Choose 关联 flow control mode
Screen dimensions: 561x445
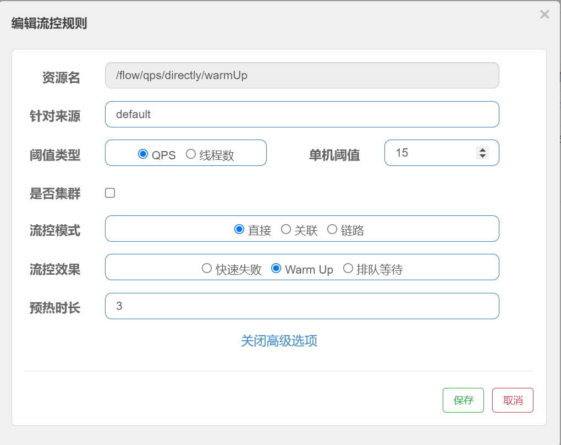point(285,229)
